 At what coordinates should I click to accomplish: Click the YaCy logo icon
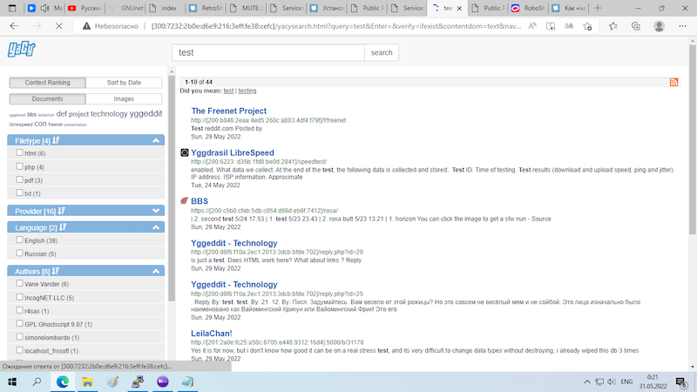click(17, 50)
